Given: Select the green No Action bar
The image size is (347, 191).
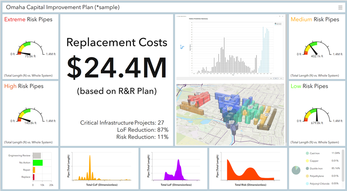Looking at the screenshot, I should pos(38,162).
